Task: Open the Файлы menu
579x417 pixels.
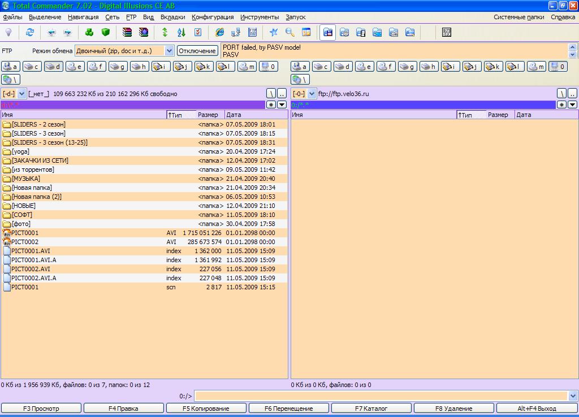Action: tap(12, 17)
